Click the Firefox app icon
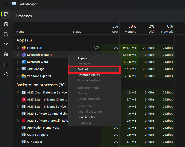The width and height of the screenshot is (185, 147). 24,48
